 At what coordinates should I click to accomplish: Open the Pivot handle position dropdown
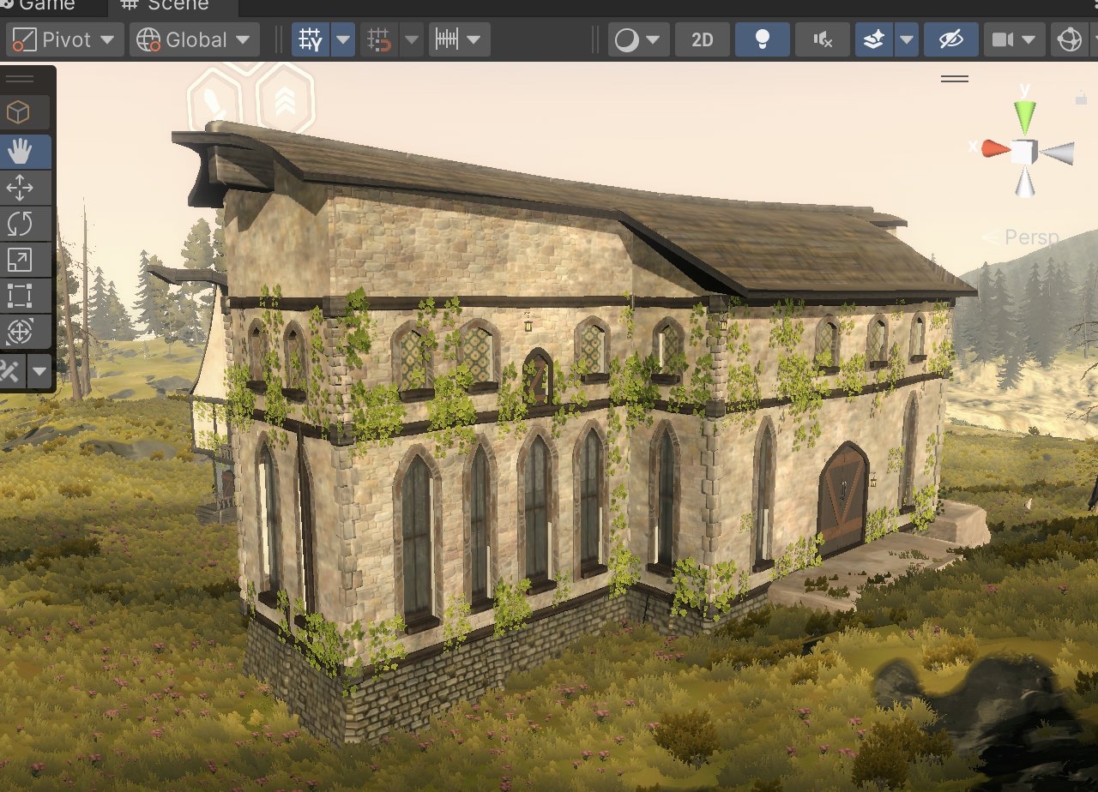(x=66, y=40)
